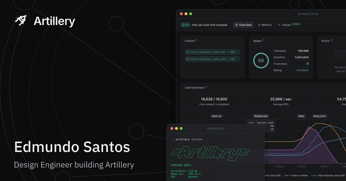The height and width of the screenshot is (181, 346).
Task: Click the Load summary info icon
Action: coord(206,87)
